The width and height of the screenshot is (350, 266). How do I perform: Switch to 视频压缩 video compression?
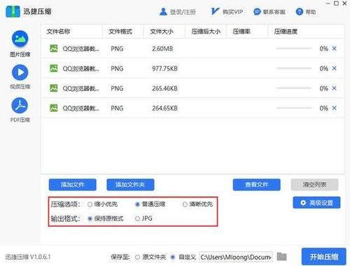20,77
